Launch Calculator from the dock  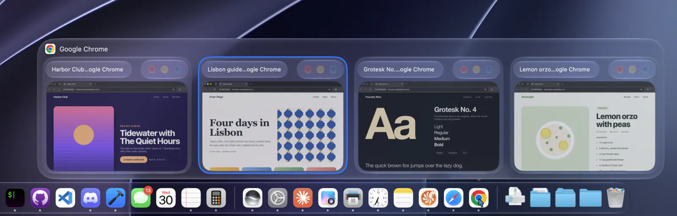[216, 198]
